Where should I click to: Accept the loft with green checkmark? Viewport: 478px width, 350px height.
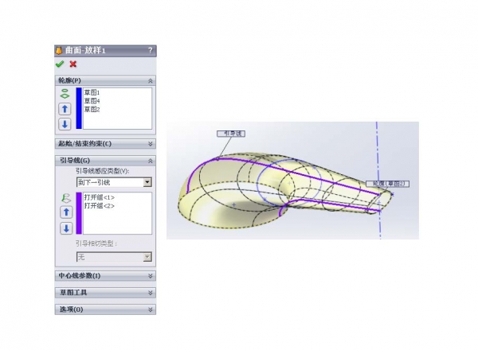(x=60, y=64)
